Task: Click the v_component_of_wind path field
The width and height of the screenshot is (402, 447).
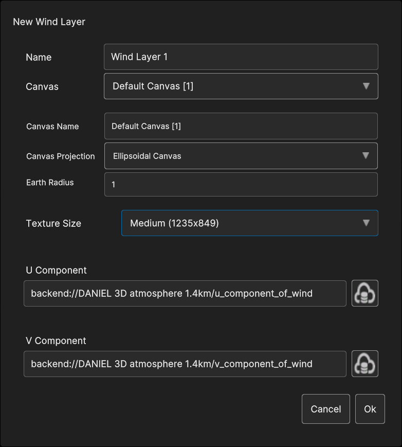Action: (185, 364)
